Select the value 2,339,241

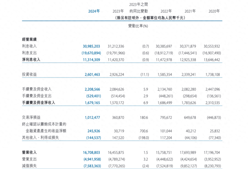tap(189, 74)
